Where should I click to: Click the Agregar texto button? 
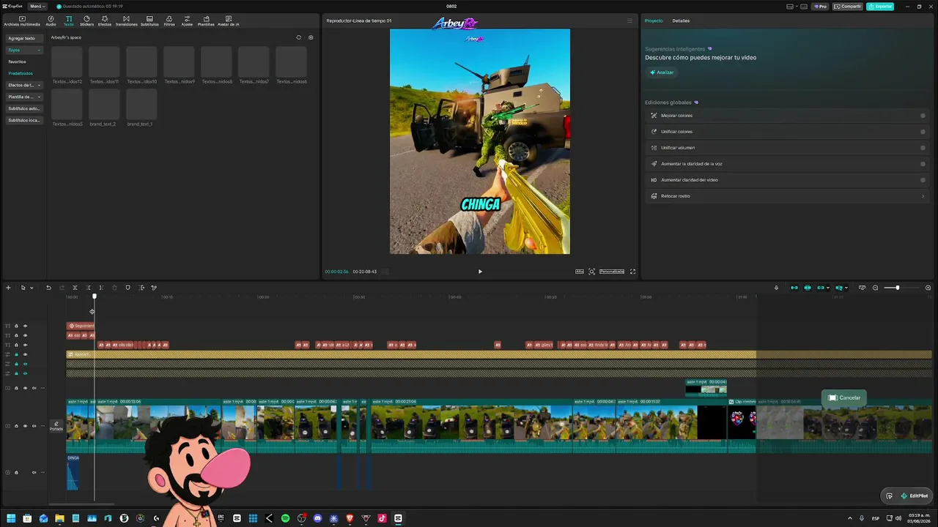(x=24, y=38)
